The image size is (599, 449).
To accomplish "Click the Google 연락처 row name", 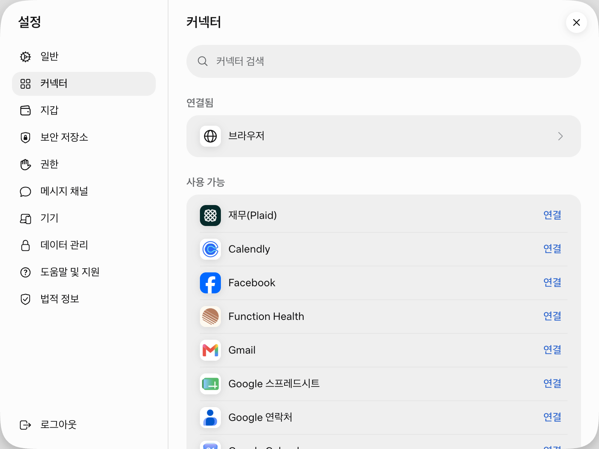I will click(261, 418).
